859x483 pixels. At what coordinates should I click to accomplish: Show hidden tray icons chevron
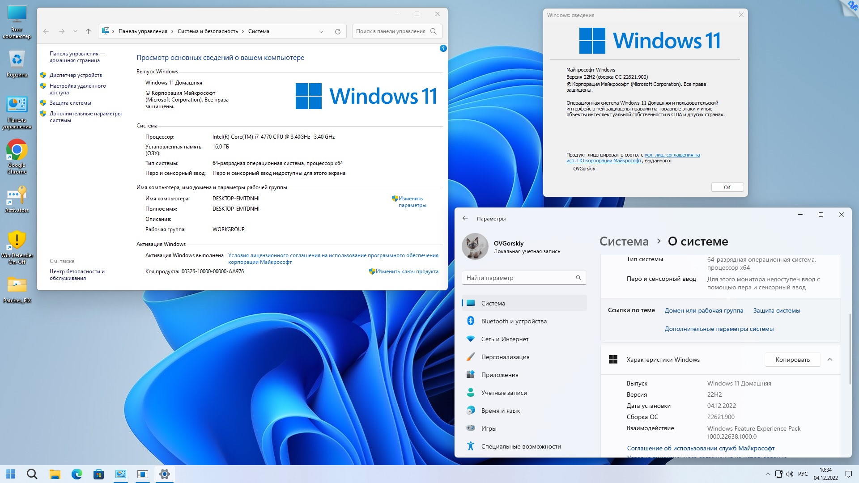pos(768,474)
